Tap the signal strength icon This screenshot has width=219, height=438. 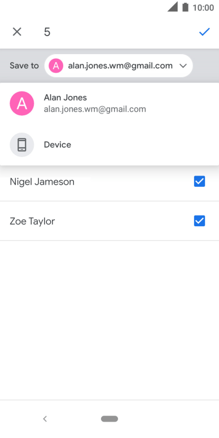pyautogui.click(x=173, y=7)
